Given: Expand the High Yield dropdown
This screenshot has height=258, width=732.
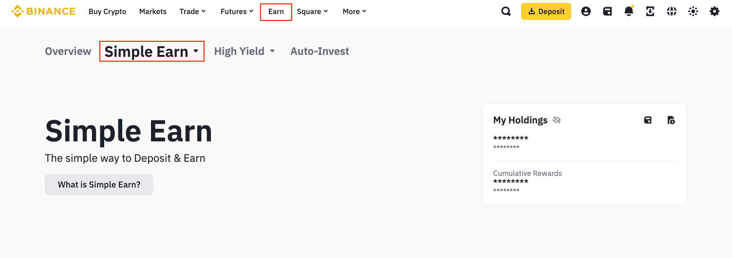Looking at the screenshot, I should pos(244,52).
